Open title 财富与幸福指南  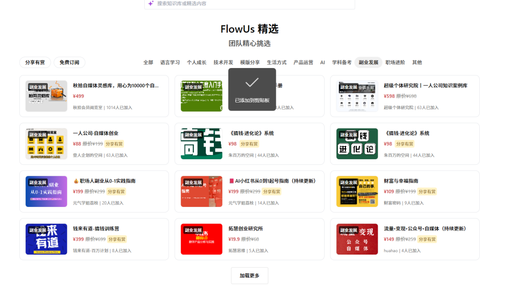401,181
